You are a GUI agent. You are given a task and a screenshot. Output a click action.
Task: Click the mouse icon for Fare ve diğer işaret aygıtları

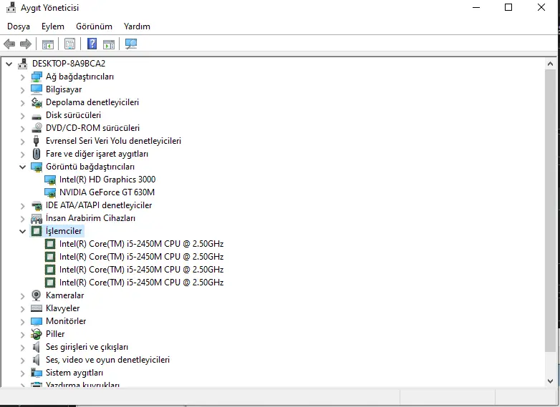pos(37,154)
